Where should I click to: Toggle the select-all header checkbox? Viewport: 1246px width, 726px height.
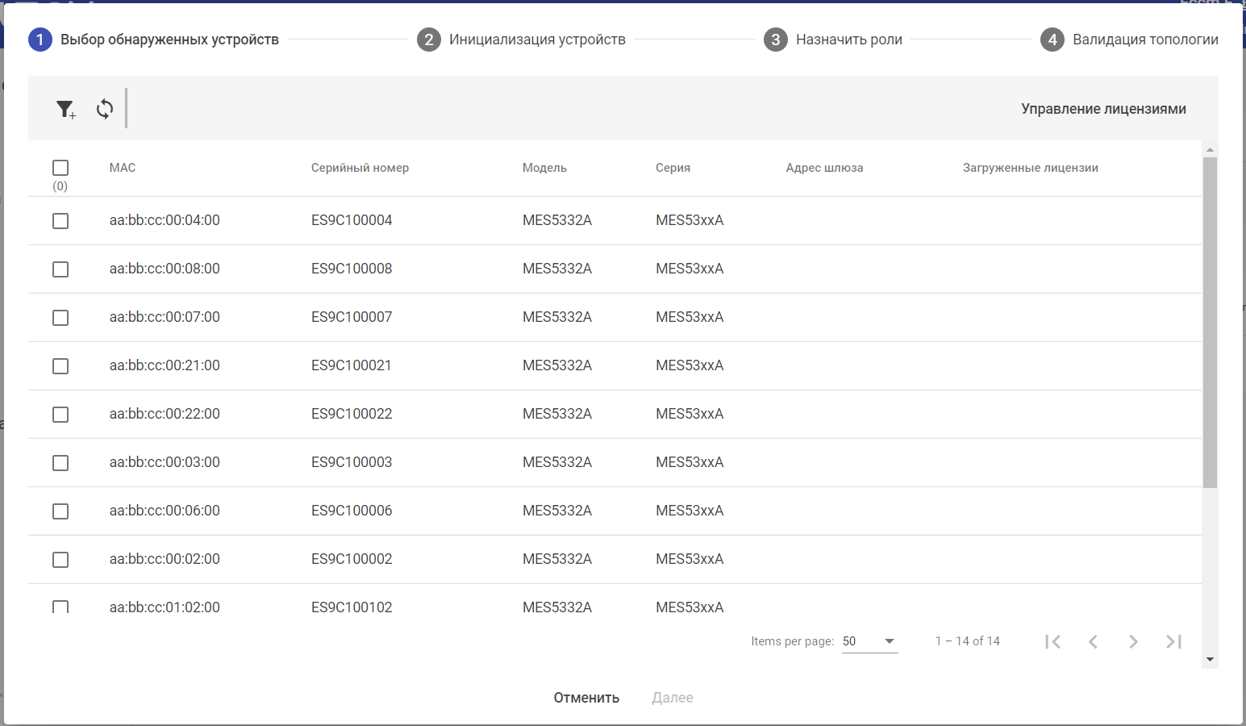60,168
